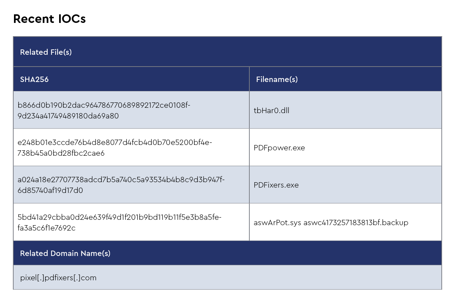The width and height of the screenshot is (455, 300).
Task: Click hash line starting with 5bd41a29cbba
Action: [x=119, y=217]
